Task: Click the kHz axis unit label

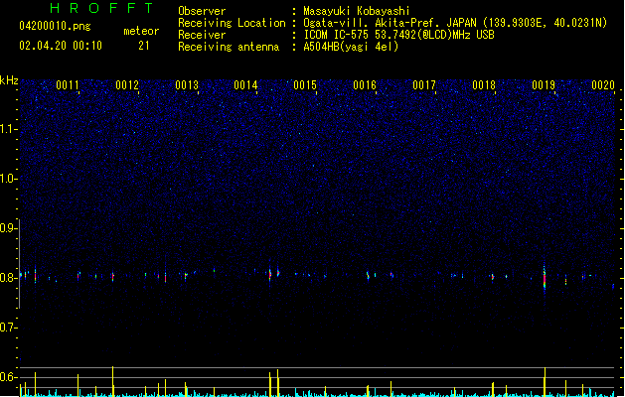Action: [9, 80]
